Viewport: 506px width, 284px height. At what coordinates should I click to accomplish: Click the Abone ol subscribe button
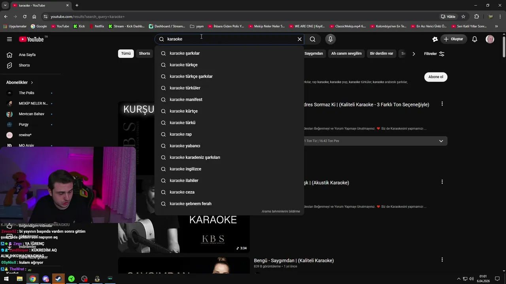[436, 77]
